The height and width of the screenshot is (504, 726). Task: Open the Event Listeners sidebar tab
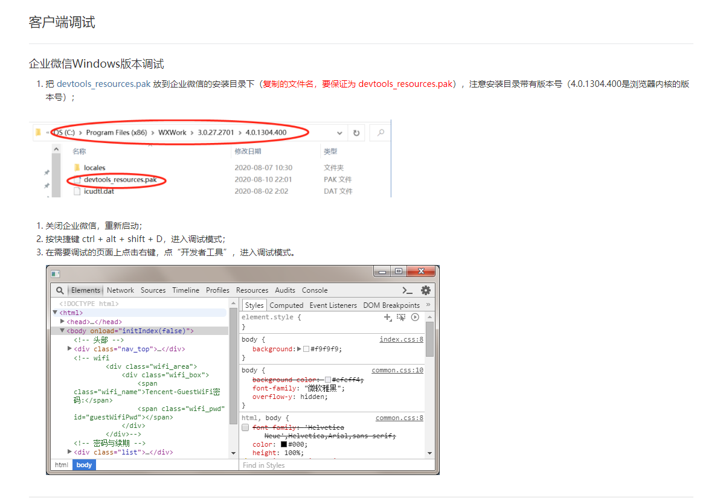pos(333,305)
